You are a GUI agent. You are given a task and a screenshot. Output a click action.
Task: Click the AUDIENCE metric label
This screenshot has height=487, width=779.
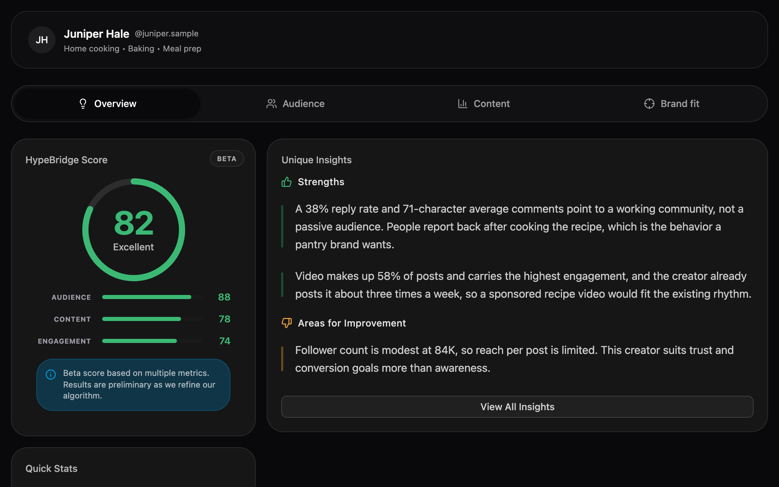point(71,297)
